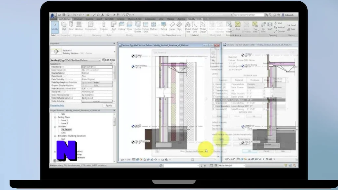The height and width of the screenshot is (190, 338).
Task: Select the Curtain Grid tool
Action: coord(146,27)
